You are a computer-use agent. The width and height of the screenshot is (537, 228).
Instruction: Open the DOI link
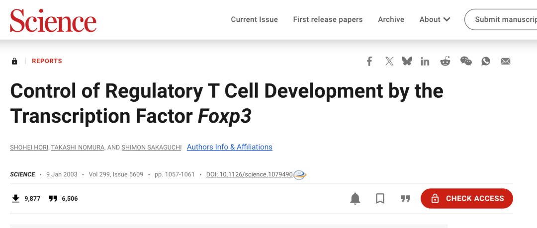(249, 174)
